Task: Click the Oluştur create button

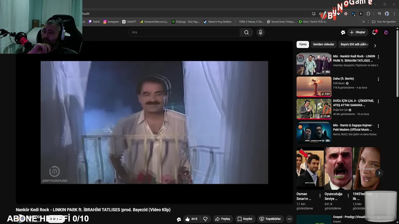Action: 358,32
